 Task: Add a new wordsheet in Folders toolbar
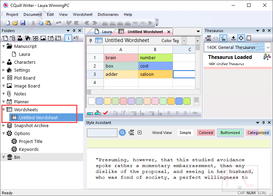click(x=58, y=38)
